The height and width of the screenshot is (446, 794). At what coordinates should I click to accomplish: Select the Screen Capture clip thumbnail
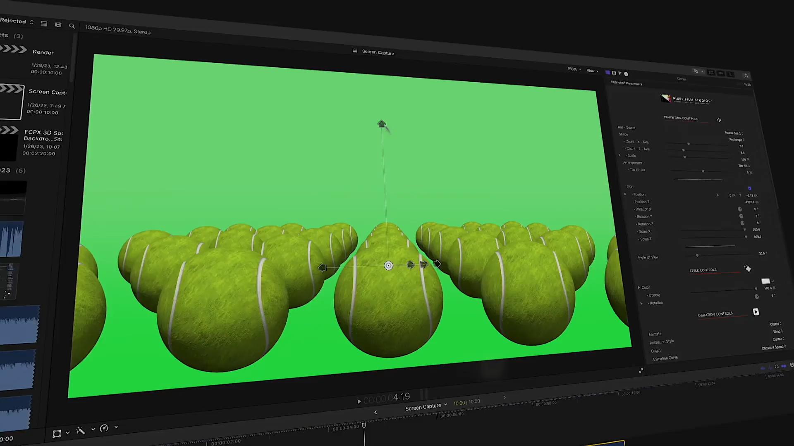click(11, 102)
